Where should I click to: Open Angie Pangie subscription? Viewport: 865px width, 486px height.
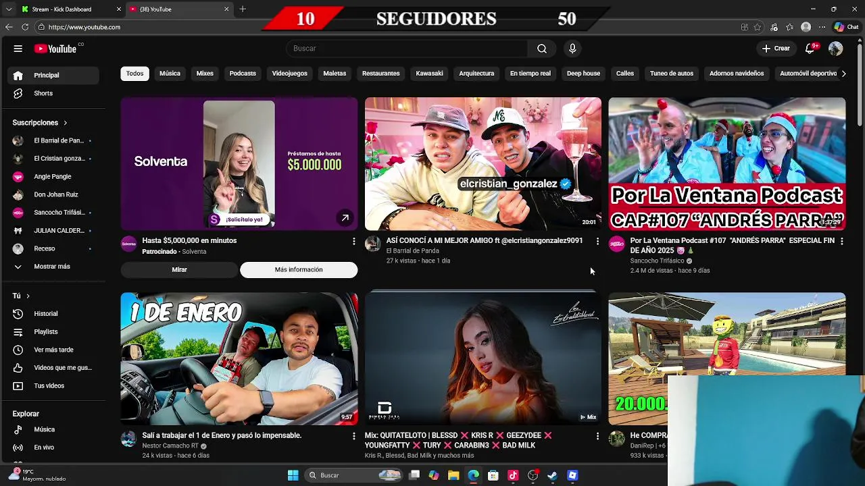(54, 177)
